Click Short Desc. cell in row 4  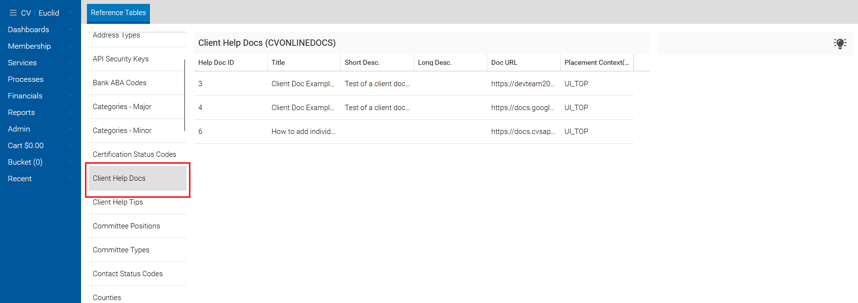tap(377, 108)
